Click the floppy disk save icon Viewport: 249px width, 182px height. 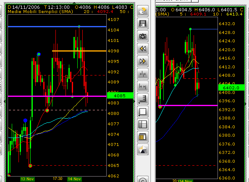coord(143,23)
